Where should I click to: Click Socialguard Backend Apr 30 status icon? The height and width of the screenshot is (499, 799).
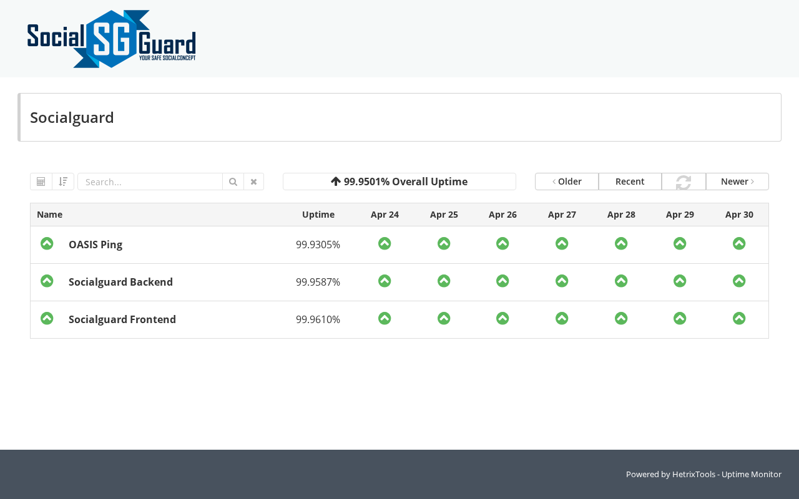[739, 281]
